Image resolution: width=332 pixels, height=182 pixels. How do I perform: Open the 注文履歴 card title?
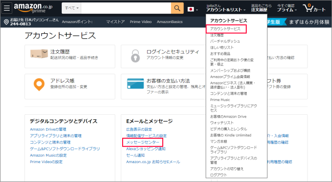[x=60, y=52]
